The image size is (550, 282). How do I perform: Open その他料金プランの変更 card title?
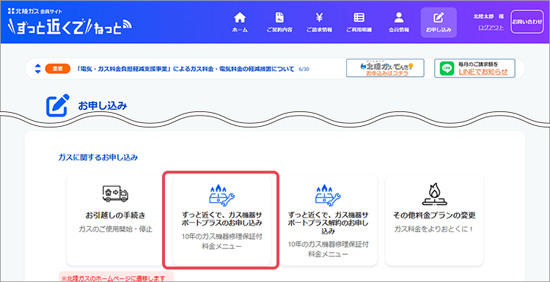tap(434, 215)
